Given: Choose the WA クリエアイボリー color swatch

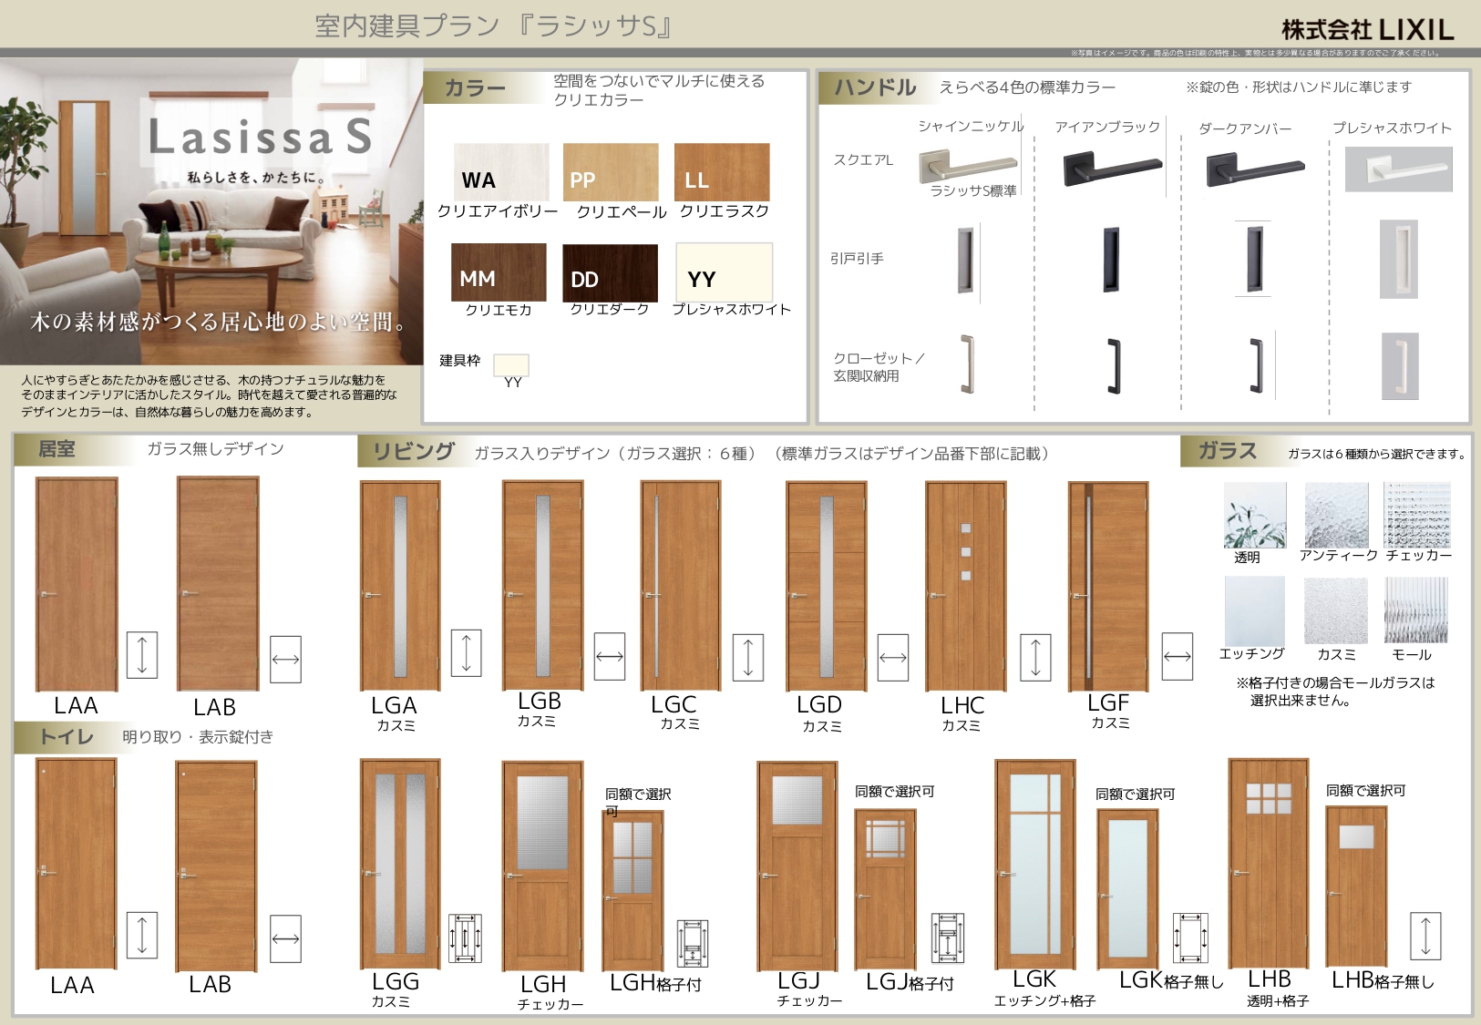Looking at the screenshot, I should click(501, 171).
